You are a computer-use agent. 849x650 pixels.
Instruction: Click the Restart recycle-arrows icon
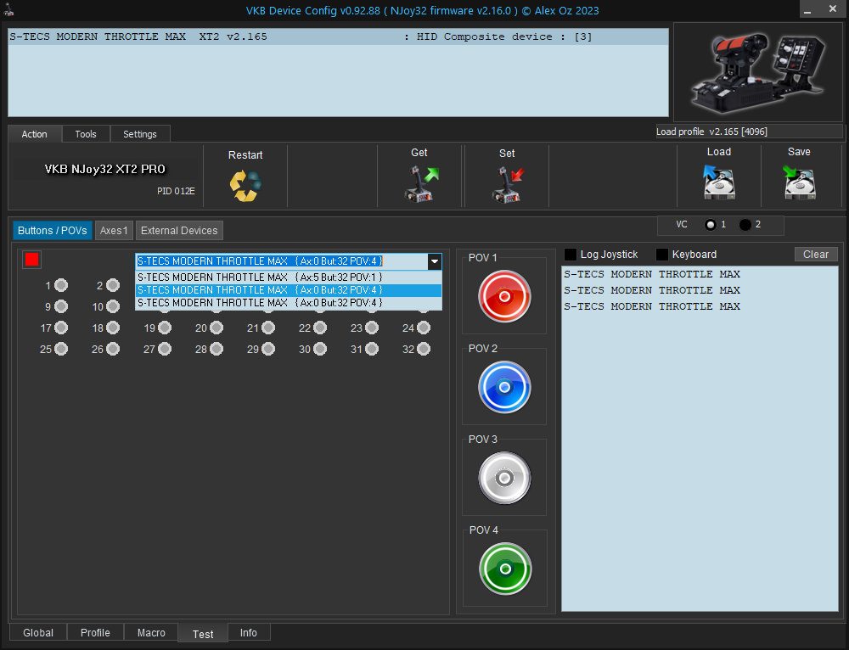245,186
